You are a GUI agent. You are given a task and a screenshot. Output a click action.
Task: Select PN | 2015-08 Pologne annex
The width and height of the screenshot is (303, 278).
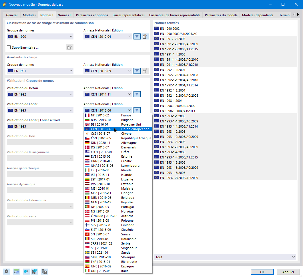click(118, 221)
